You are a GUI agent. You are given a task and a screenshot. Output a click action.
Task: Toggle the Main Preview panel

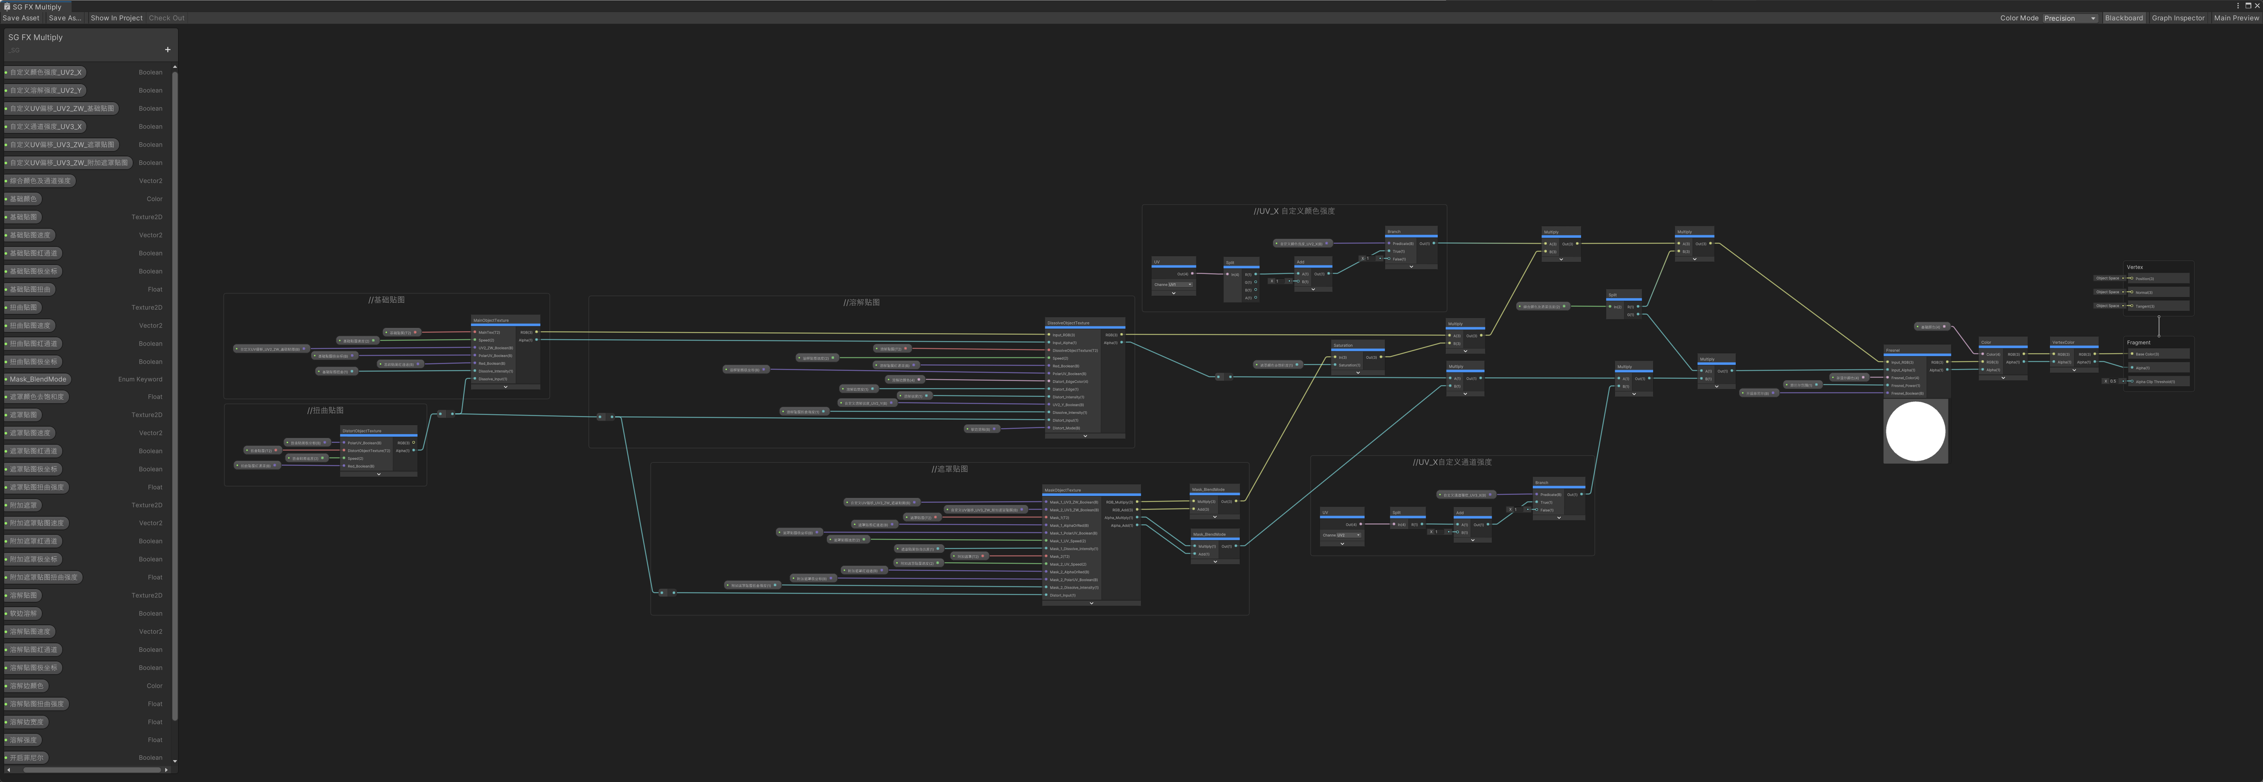pos(2236,18)
